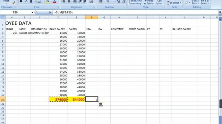This screenshot has height=124, width=222.
Task: Align text right
Action: point(74,1)
